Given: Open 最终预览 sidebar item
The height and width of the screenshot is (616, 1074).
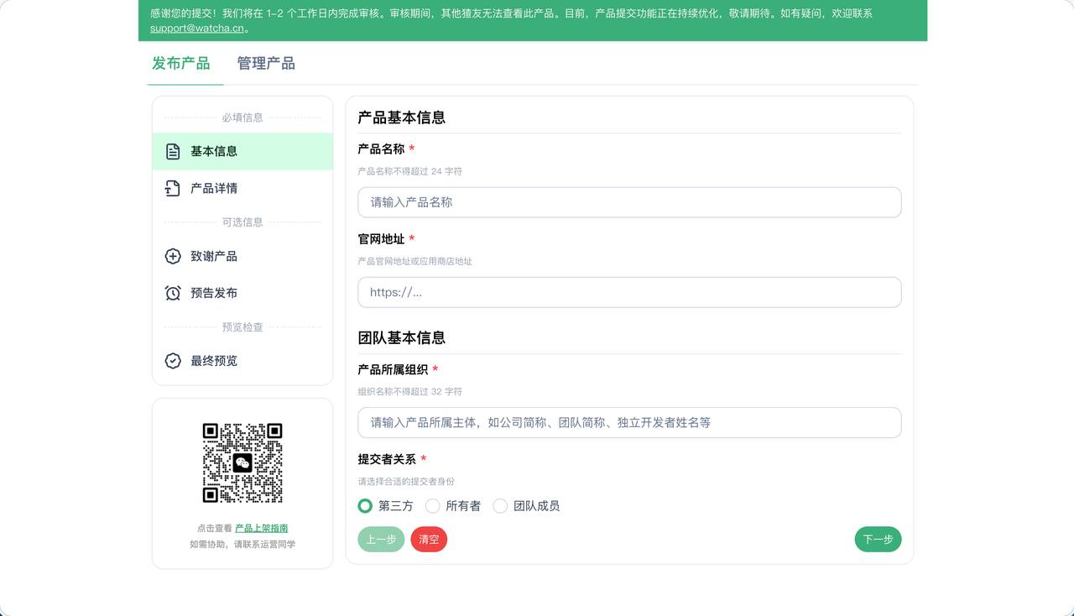Looking at the screenshot, I should [242, 361].
